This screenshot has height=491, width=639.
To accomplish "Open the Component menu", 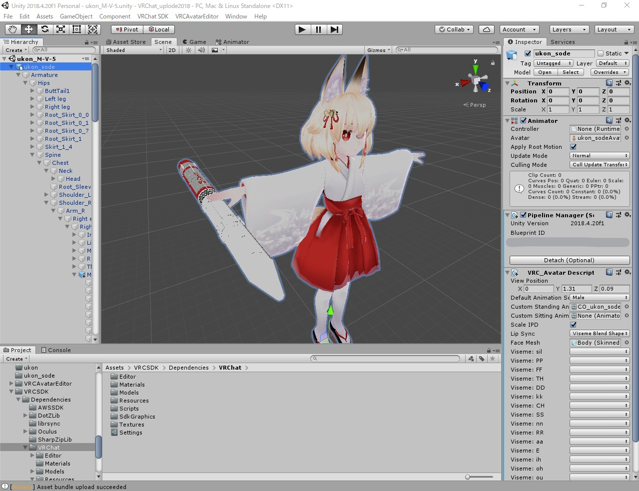I will 114,16.
